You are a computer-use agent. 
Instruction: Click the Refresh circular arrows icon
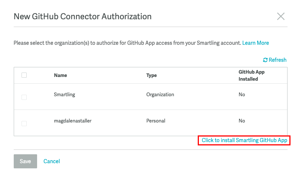click(265, 60)
